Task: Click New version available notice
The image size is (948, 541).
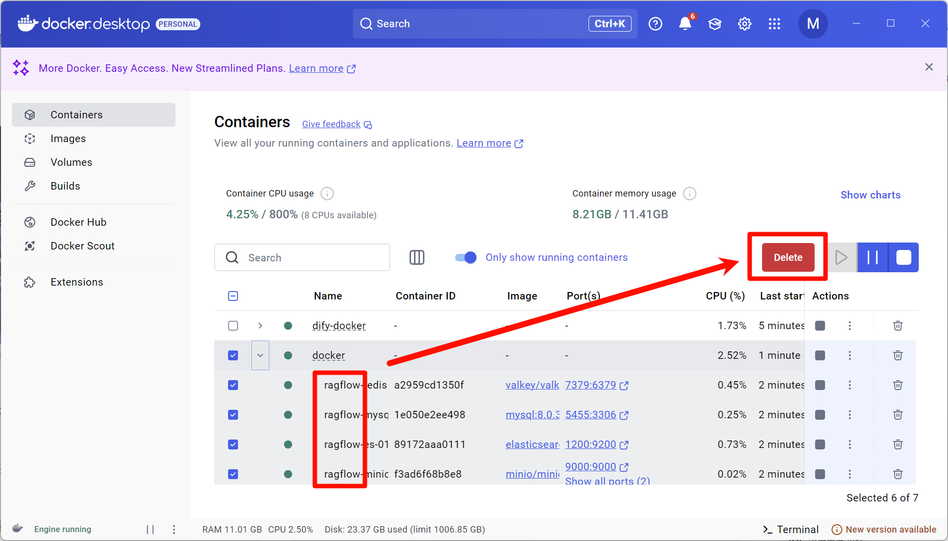Action: pos(884,530)
